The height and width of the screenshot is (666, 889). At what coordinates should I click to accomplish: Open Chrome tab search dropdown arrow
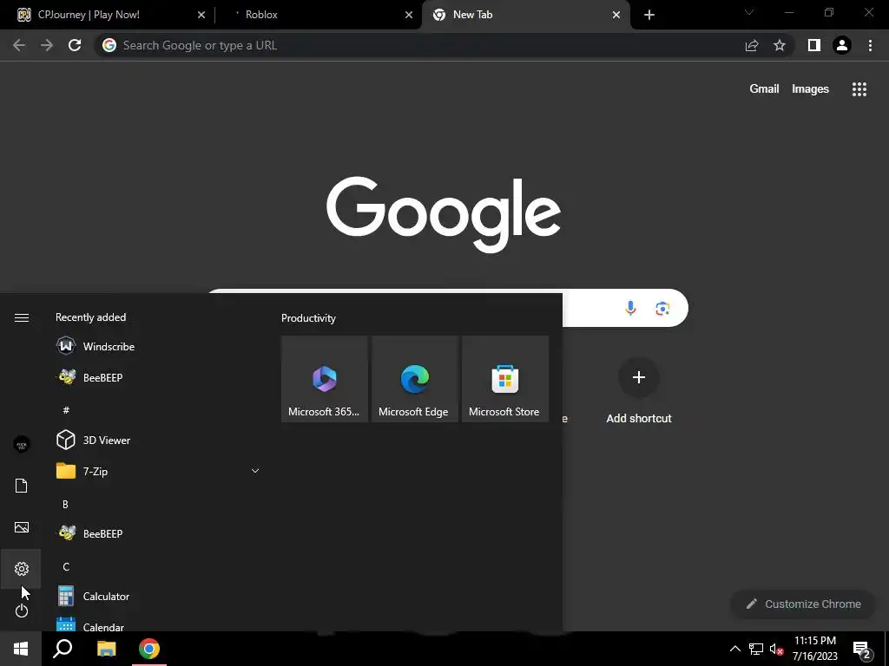(x=749, y=12)
